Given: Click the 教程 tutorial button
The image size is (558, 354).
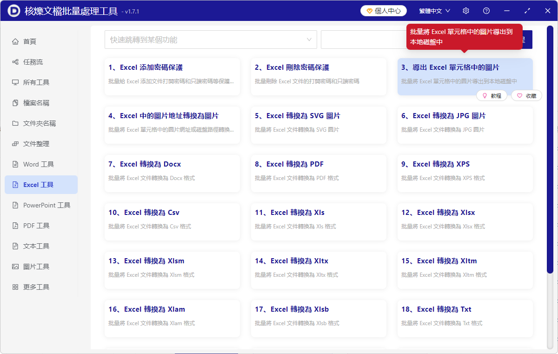Looking at the screenshot, I should [492, 95].
